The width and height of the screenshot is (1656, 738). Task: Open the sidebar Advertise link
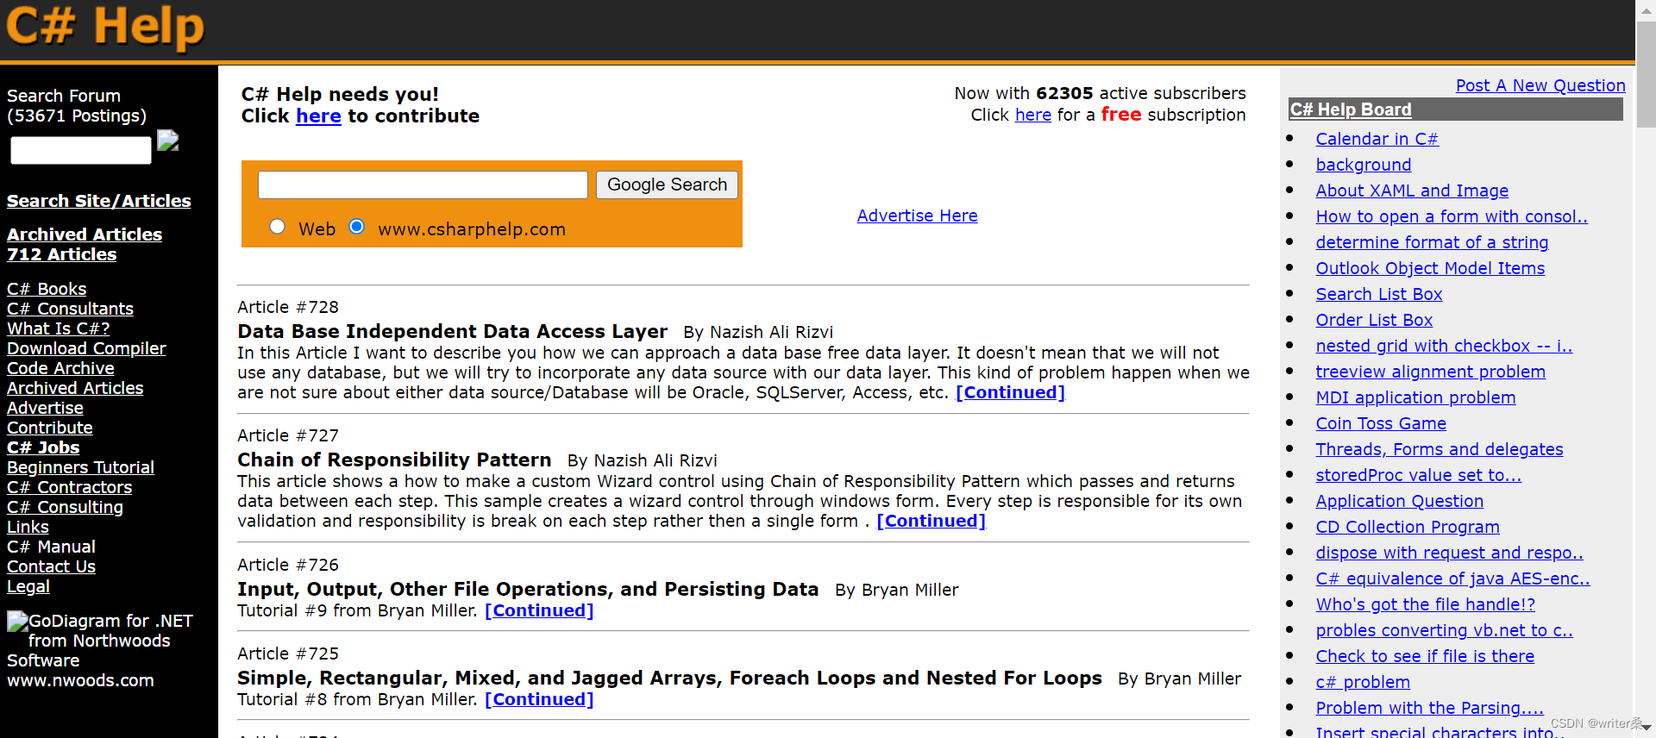pos(45,408)
